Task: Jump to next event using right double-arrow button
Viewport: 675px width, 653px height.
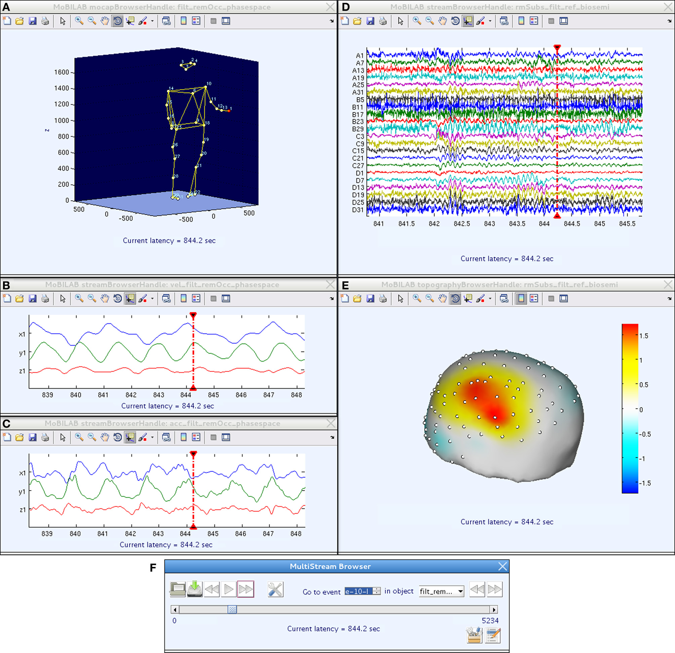Action: coord(494,589)
